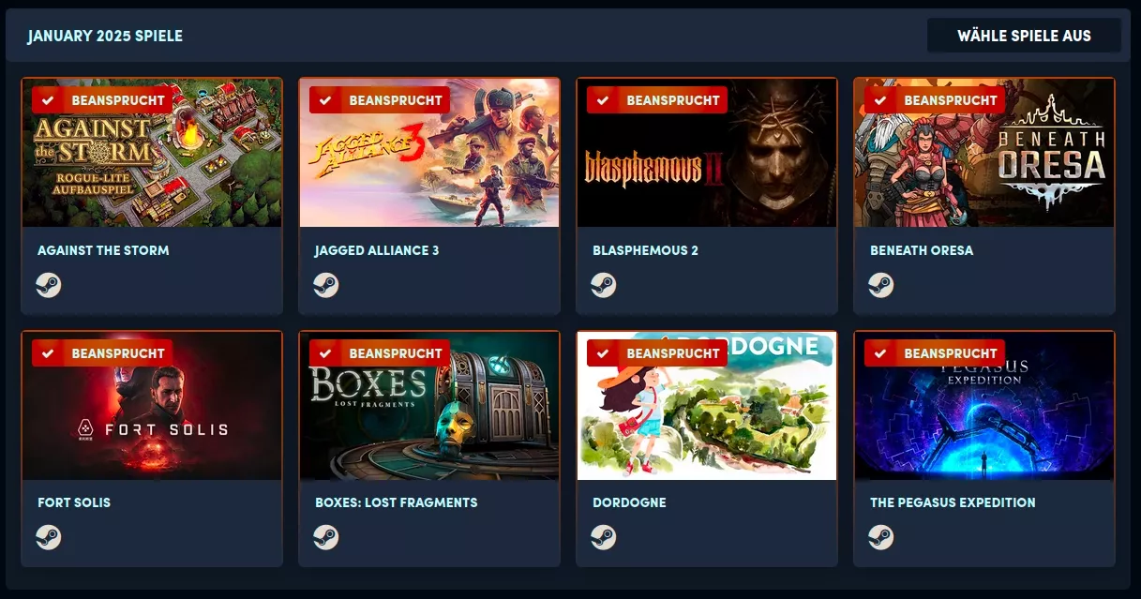Click the Beansprucht badge on Dordogne
The width and height of the screenshot is (1141, 599).
coord(657,353)
